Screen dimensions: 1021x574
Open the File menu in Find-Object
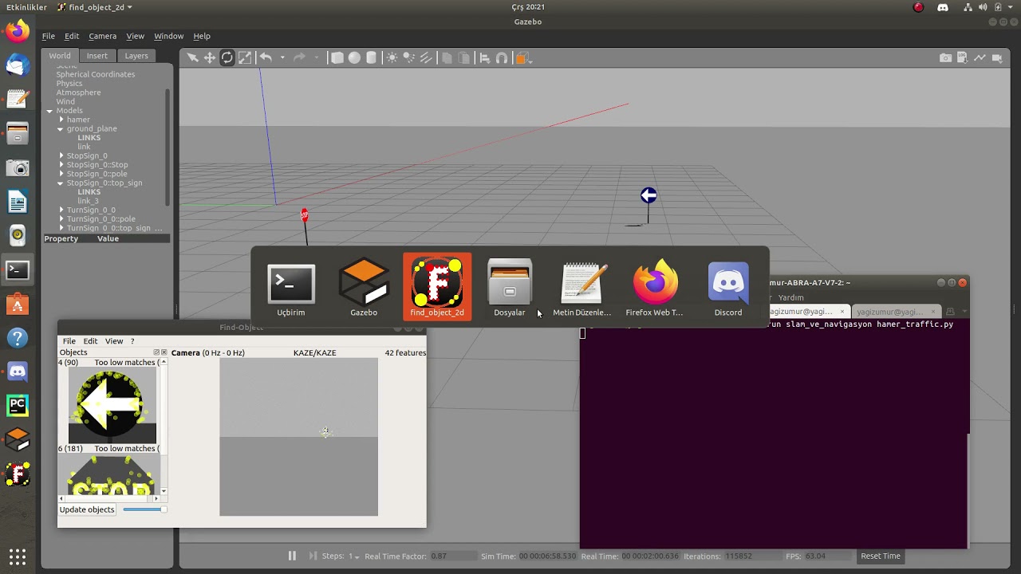(x=69, y=341)
